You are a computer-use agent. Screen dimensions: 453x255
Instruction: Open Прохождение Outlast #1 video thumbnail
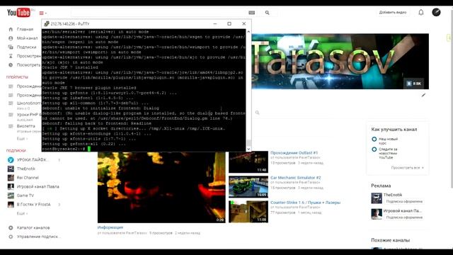click(248, 162)
